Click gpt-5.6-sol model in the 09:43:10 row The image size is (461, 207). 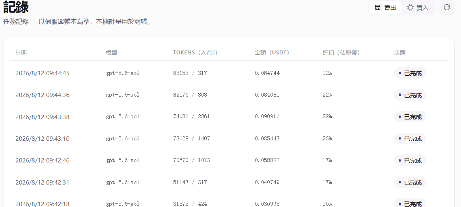click(x=123, y=138)
